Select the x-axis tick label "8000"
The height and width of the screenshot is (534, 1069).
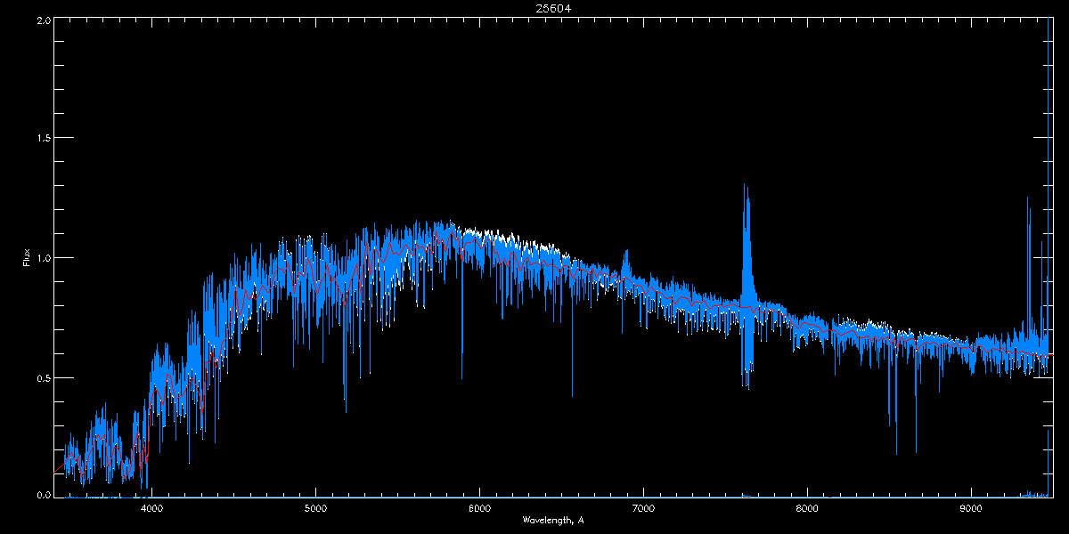point(807,509)
